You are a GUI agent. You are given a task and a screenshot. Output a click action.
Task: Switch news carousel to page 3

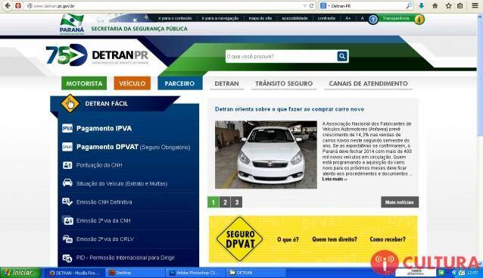point(236,202)
